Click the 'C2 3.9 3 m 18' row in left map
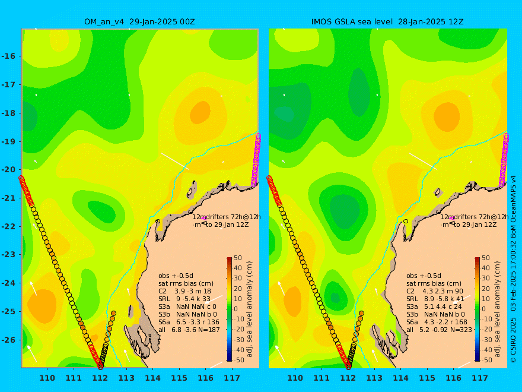Viewport: 522px width, 392px height. 184,291
